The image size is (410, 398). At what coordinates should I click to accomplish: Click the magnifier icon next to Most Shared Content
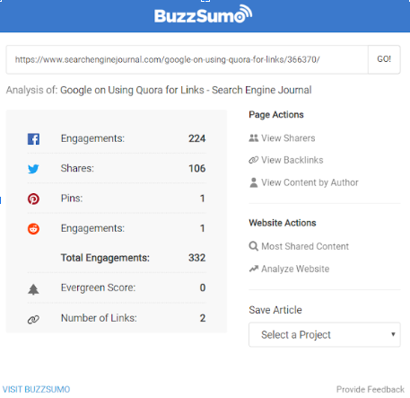click(253, 246)
